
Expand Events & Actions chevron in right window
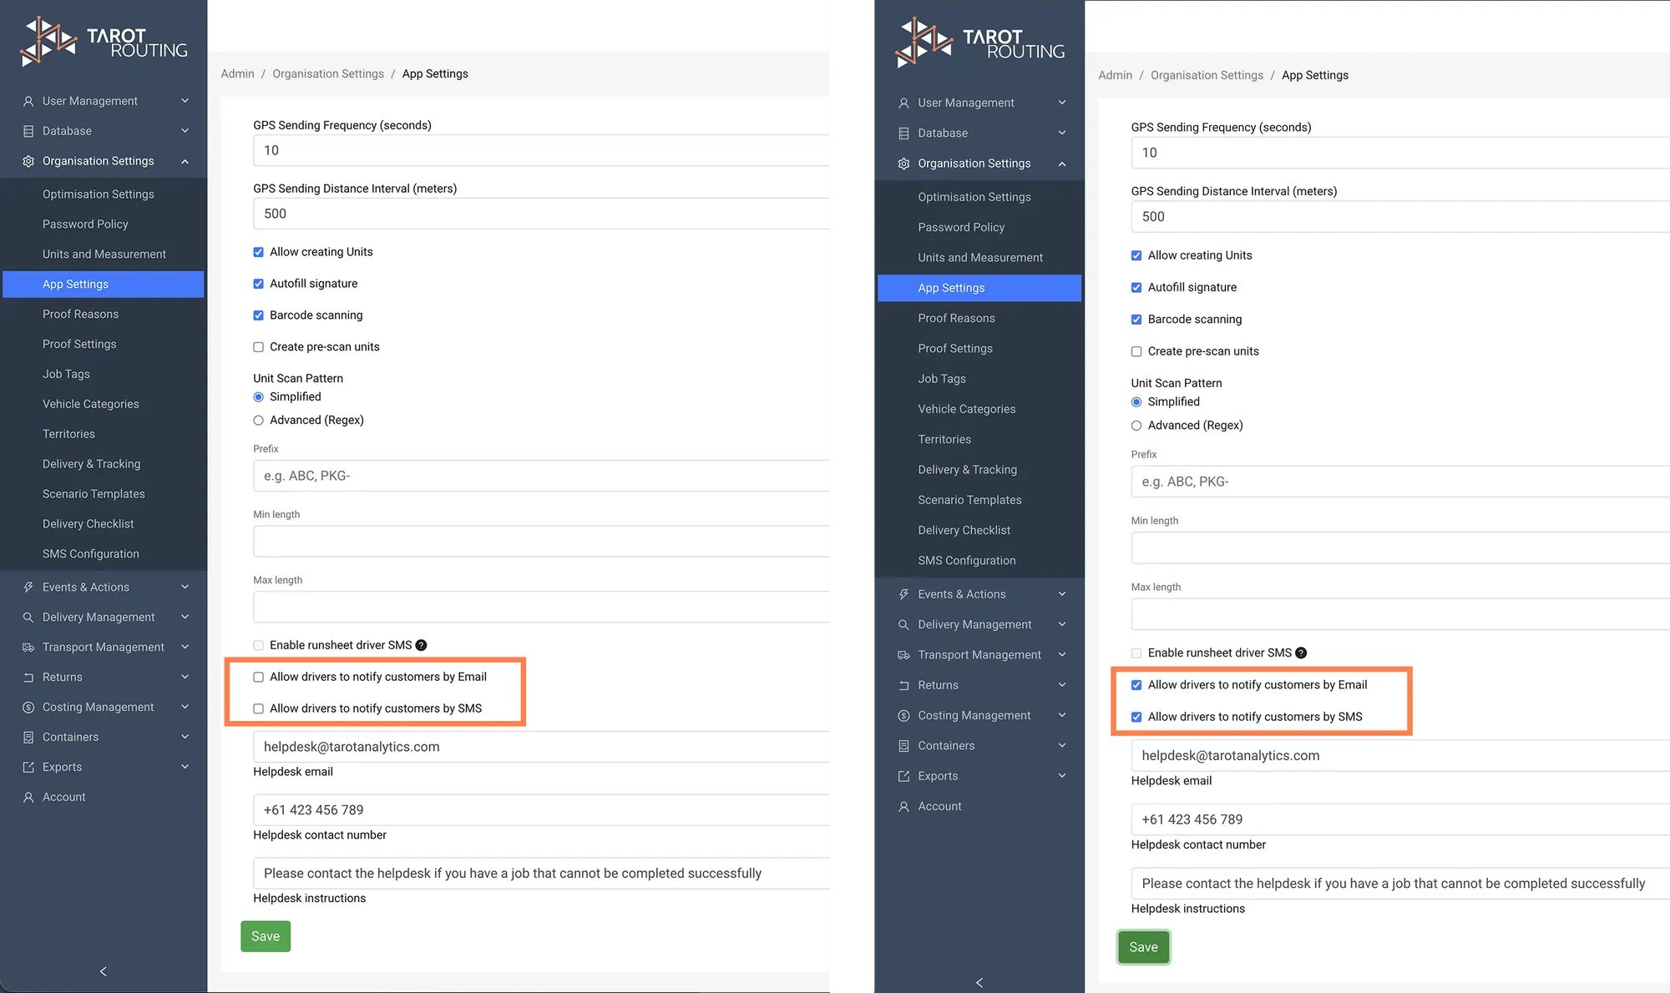point(1062,594)
